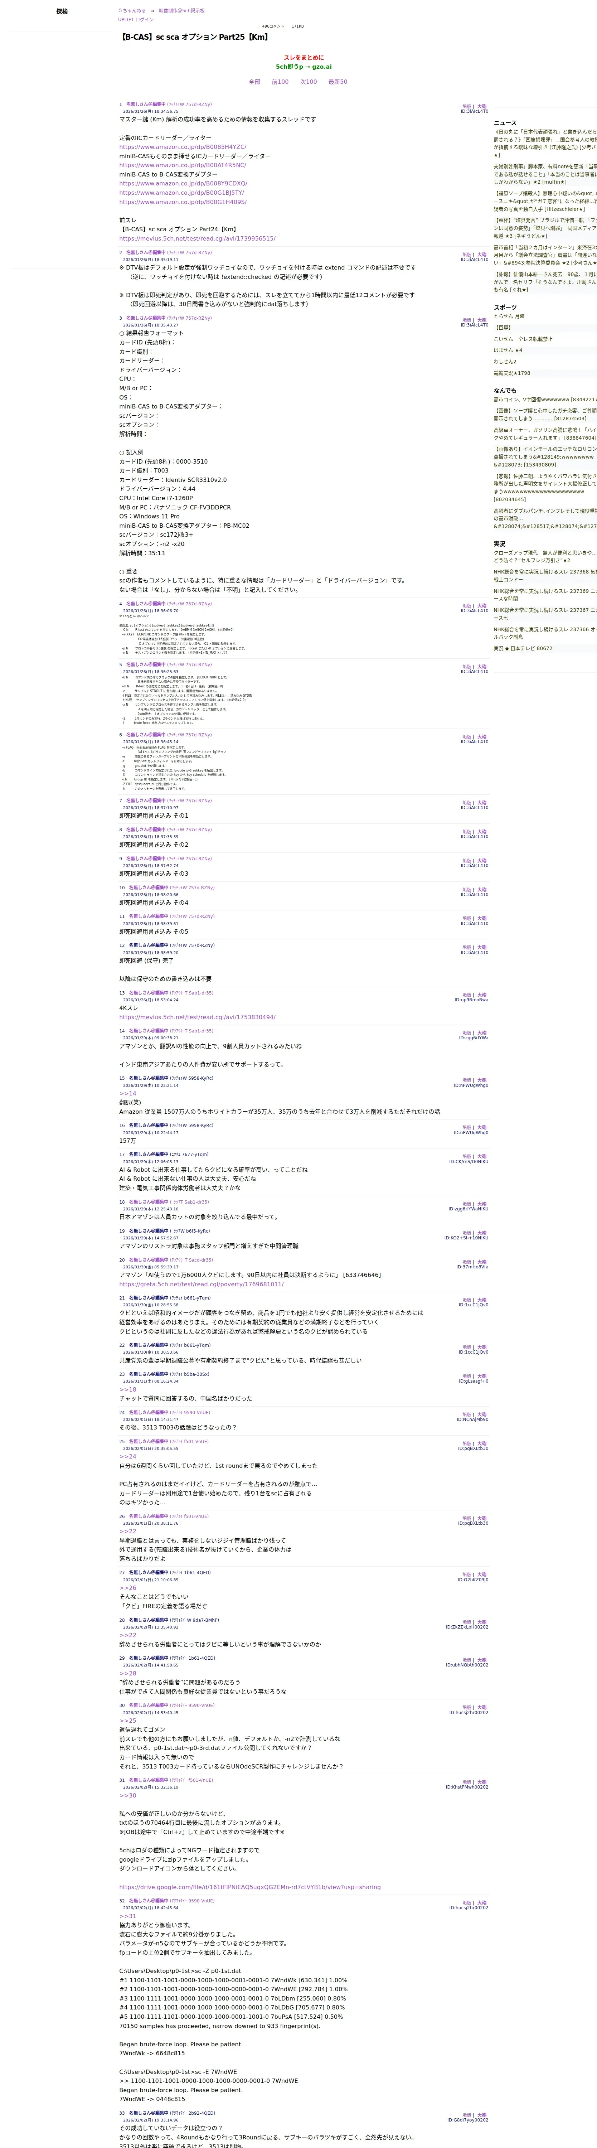Show all posts with 全部
Viewport: 597px width, 2148px height.
pyautogui.click(x=254, y=82)
